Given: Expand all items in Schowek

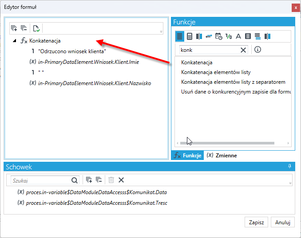Looking at the screenshot, I should pyautogui.click(x=89, y=180).
